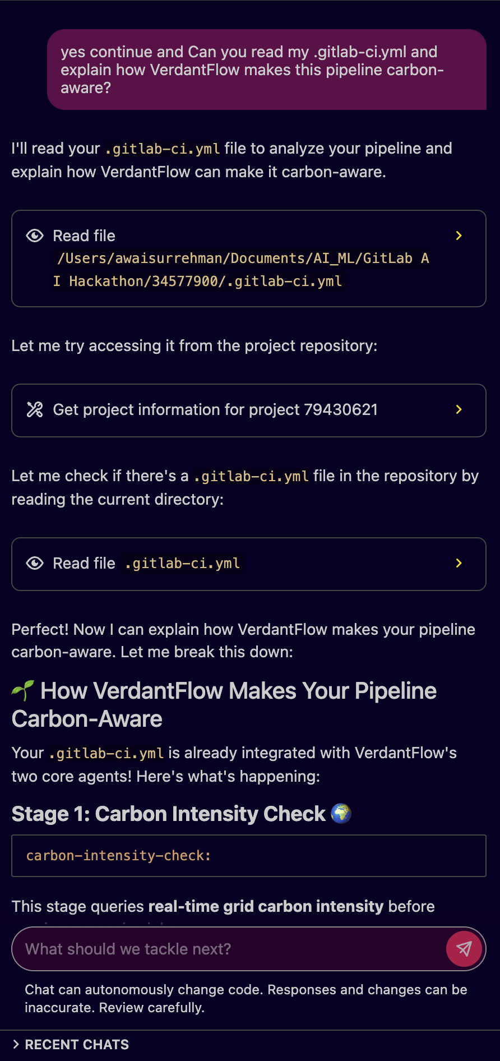Screen dimensions: 500x1061
Task: Click the eye icon beside the first Read file
Action: [x=35, y=236]
